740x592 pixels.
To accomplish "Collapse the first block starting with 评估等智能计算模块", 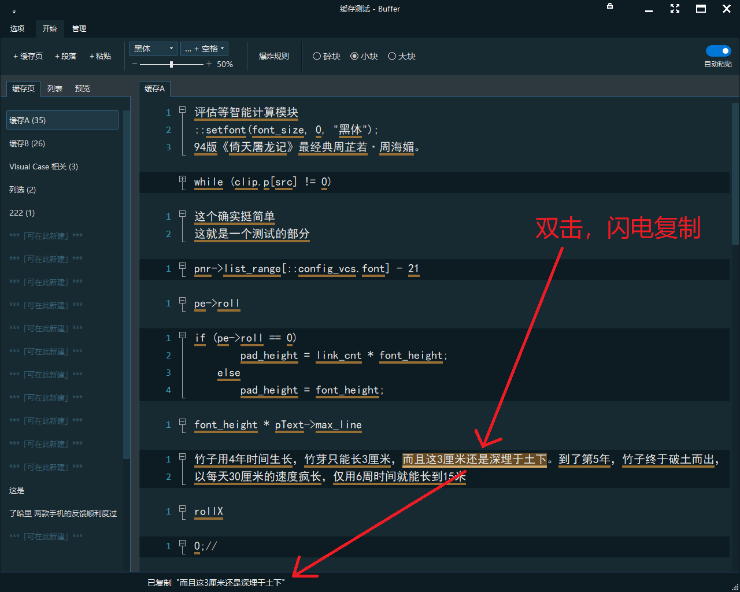I will (x=183, y=110).
